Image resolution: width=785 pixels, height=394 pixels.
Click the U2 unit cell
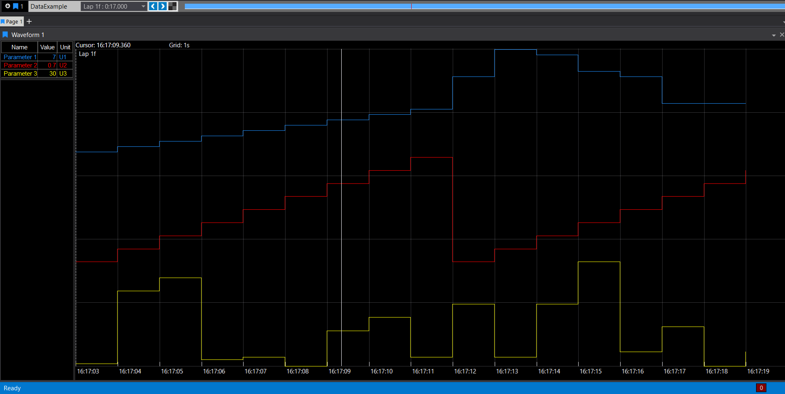pyautogui.click(x=65, y=65)
